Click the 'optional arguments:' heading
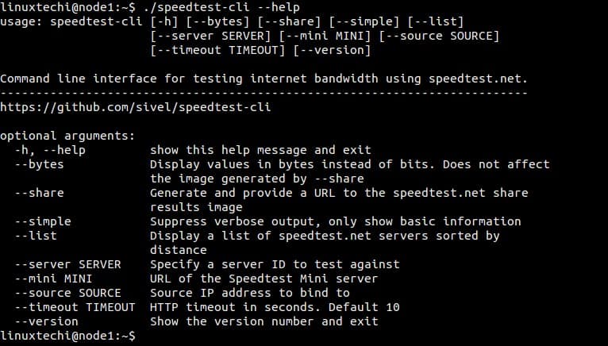The image size is (608, 346). (x=67, y=136)
